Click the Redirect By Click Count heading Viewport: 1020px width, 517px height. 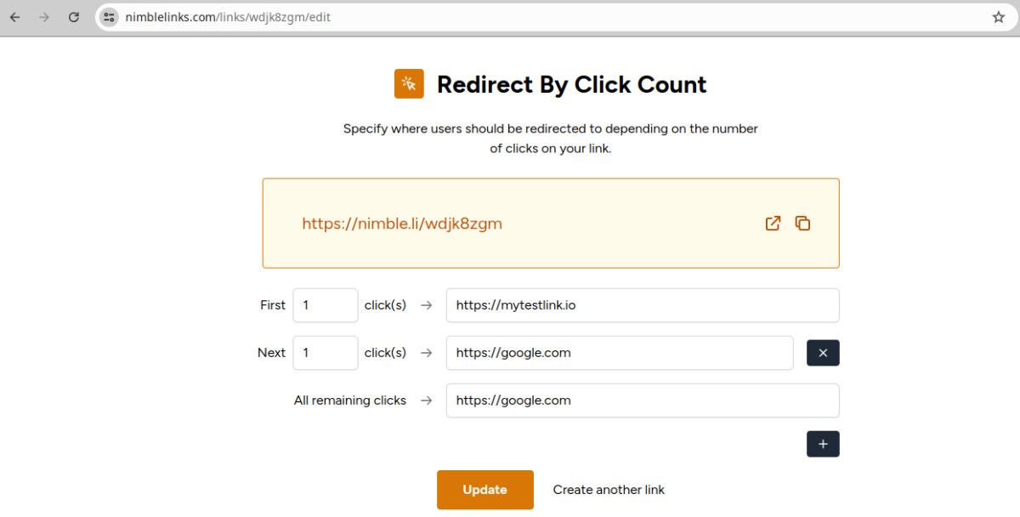coord(571,85)
